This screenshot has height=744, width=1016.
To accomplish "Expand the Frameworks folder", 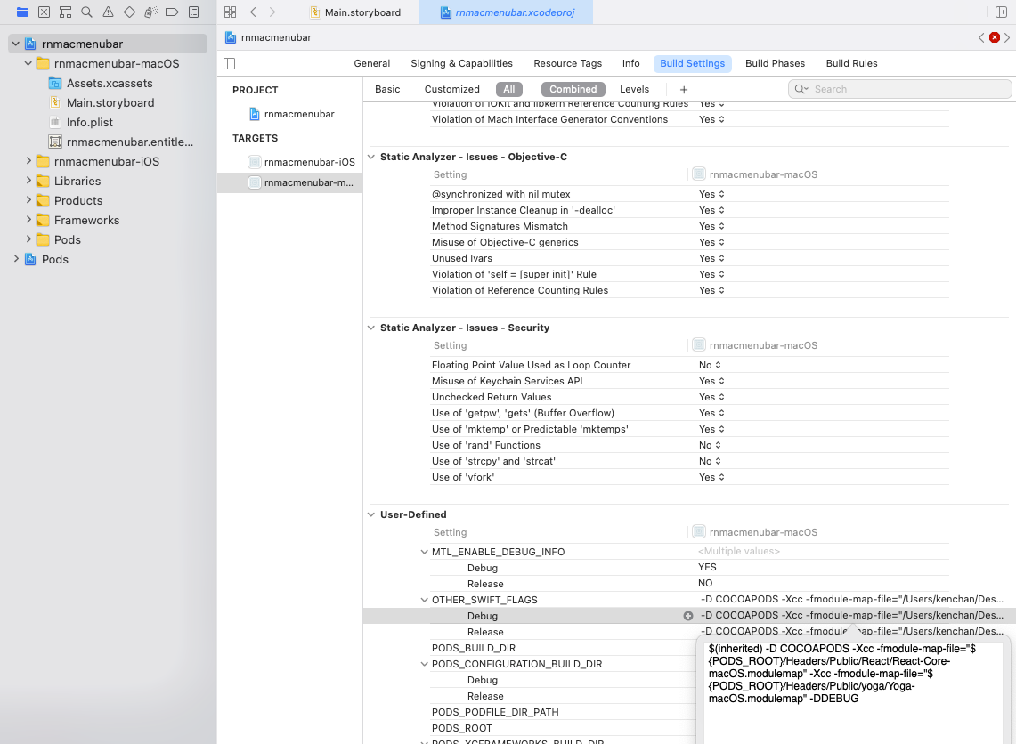I will pyautogui.click(x=28, y=220).
